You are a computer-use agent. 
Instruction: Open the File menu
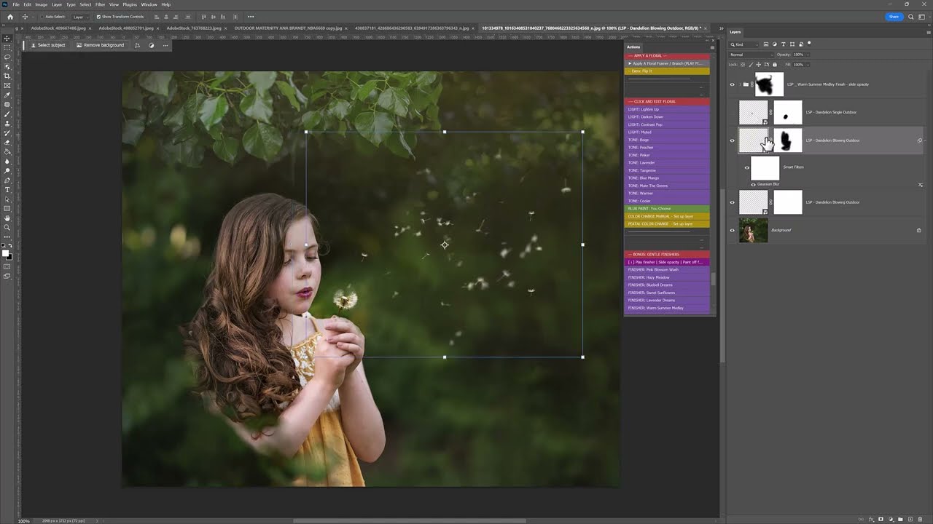point(16,4)
